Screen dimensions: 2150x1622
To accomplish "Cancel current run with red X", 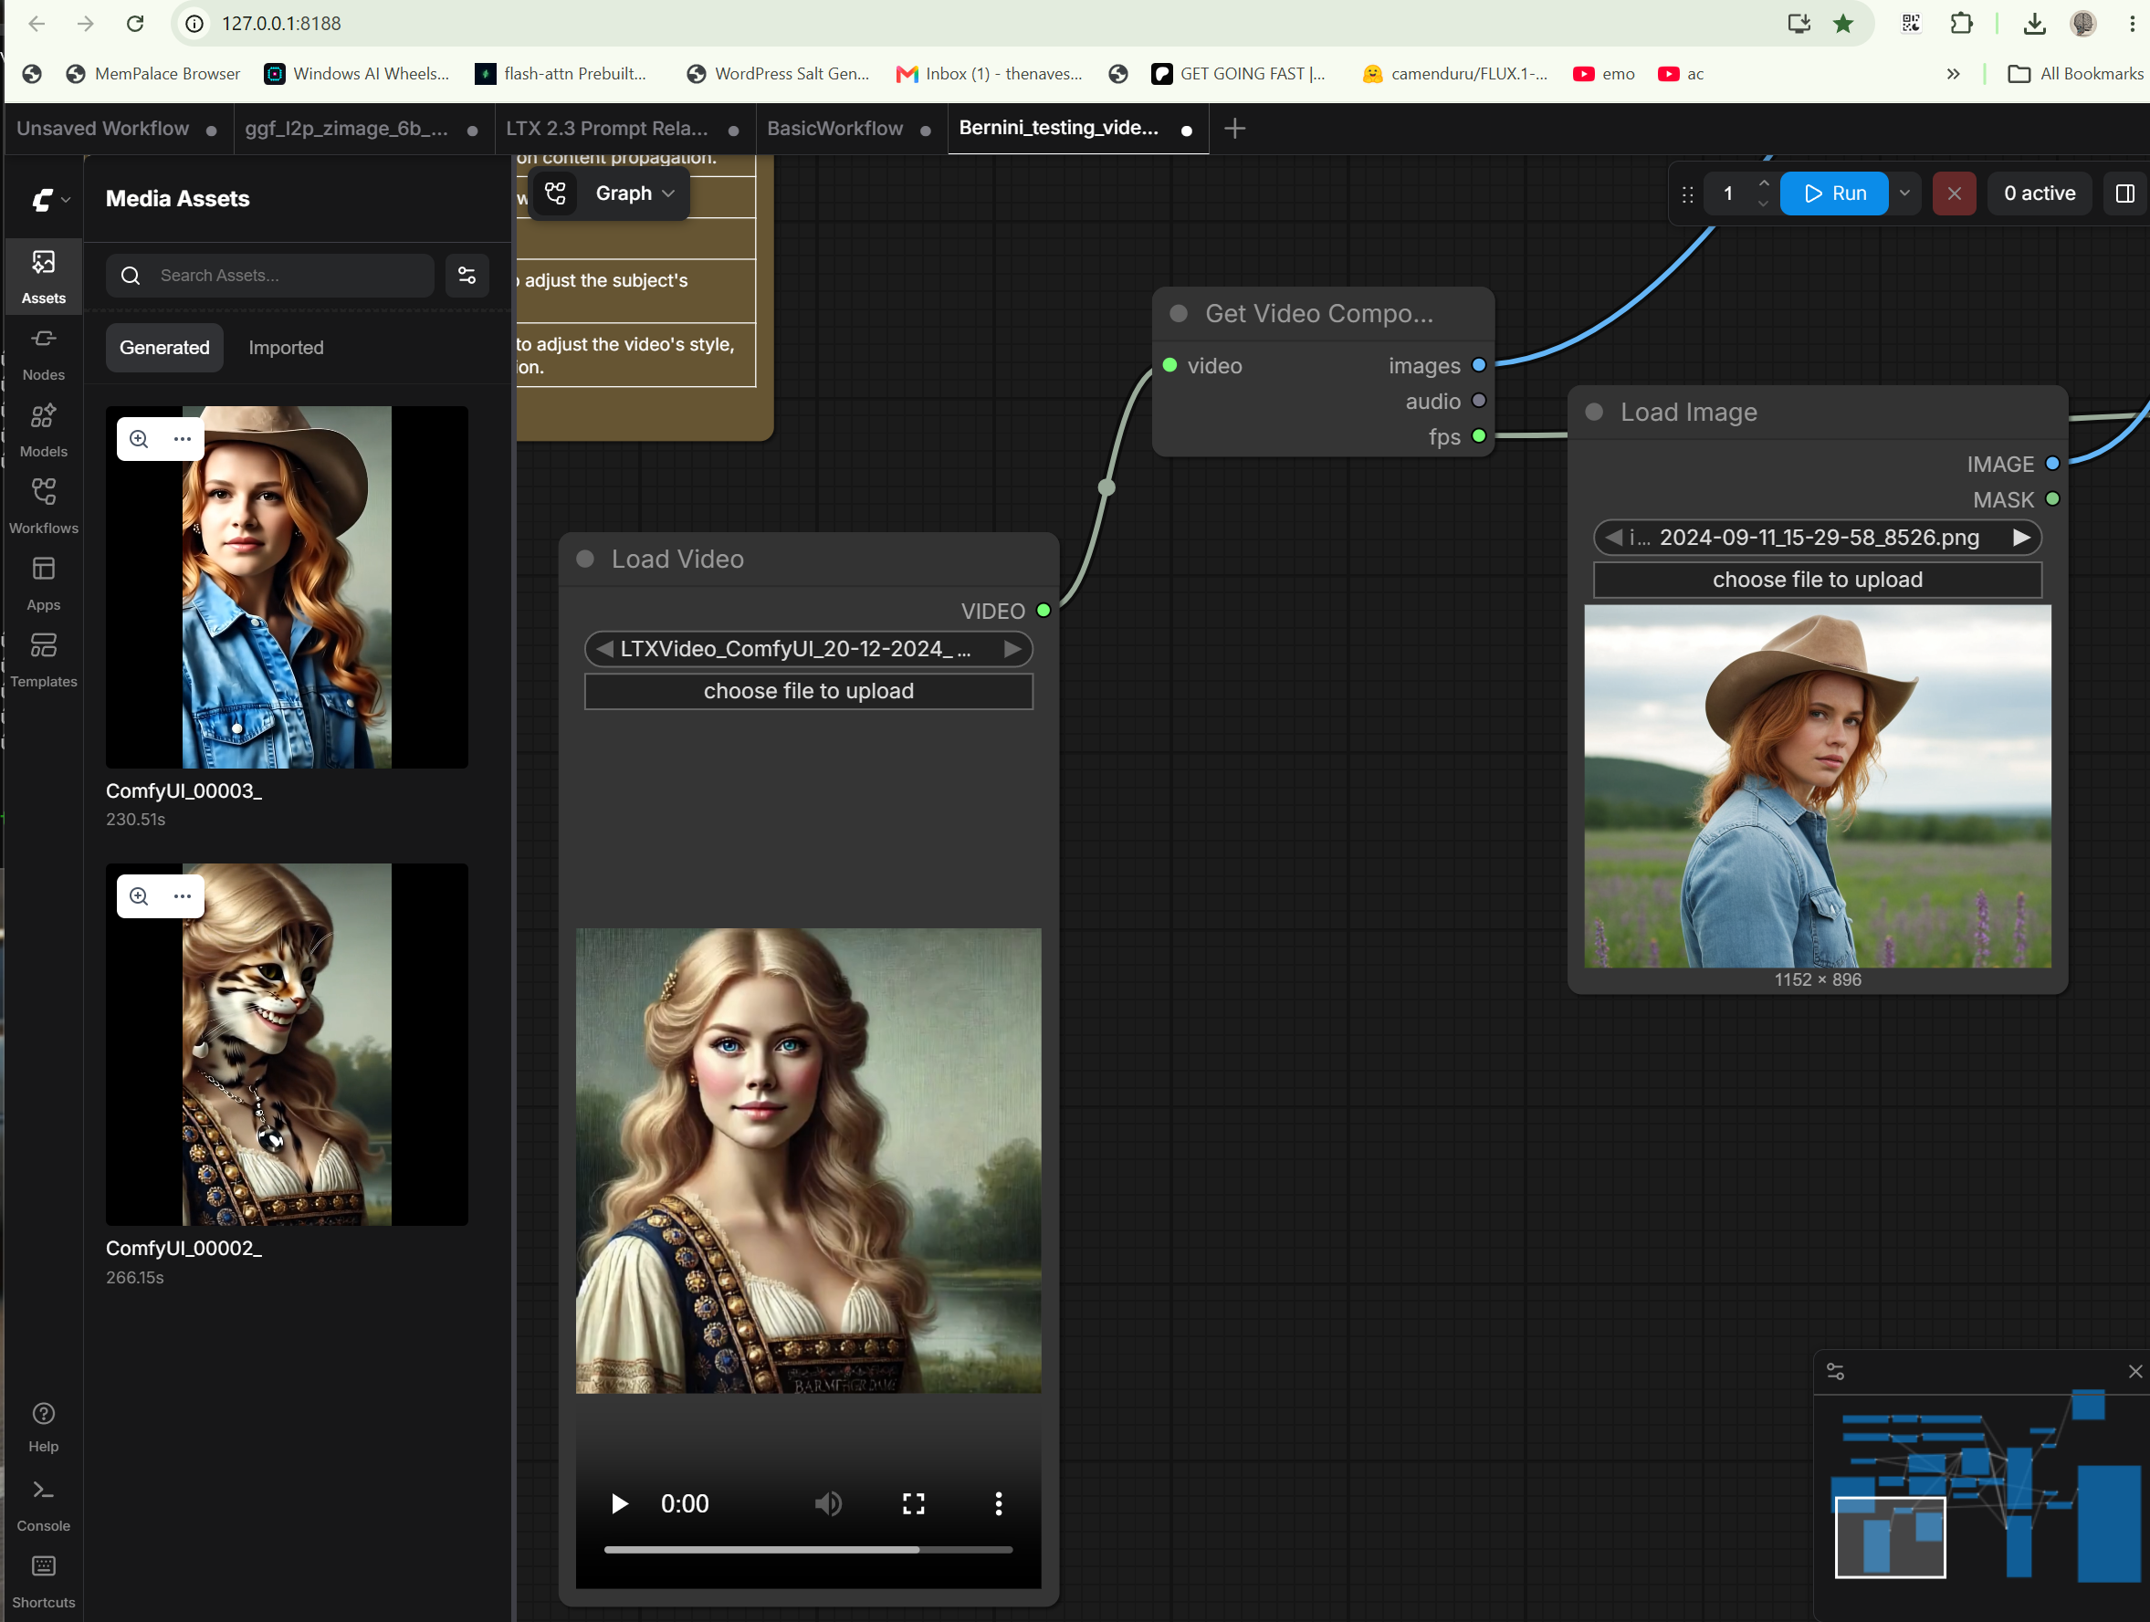I will pyautogui.click(x=1954, y=194).
